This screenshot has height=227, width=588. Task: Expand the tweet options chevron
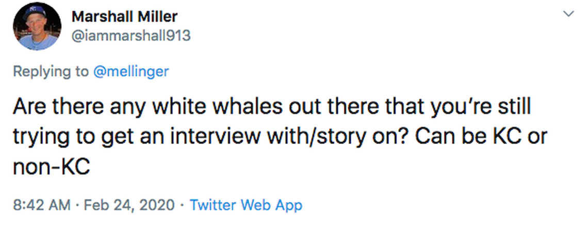click(568, 14)
